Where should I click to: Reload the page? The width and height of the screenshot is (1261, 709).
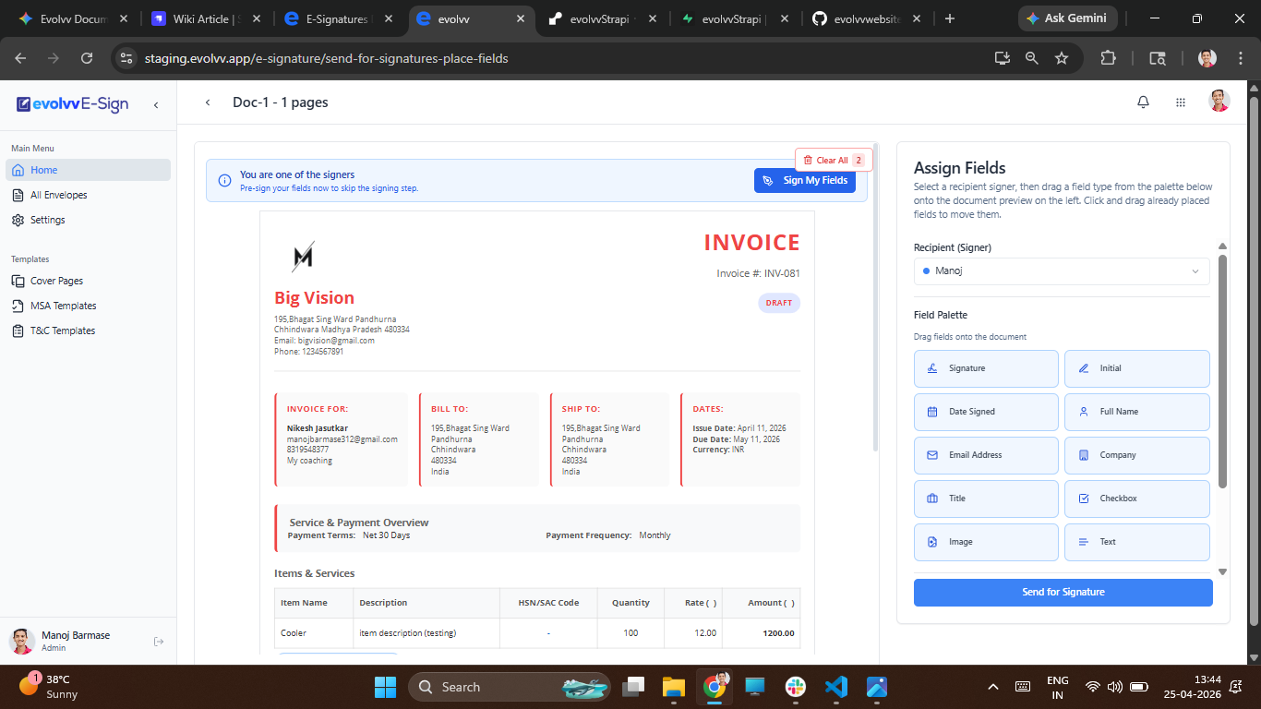tap(87, 58)
